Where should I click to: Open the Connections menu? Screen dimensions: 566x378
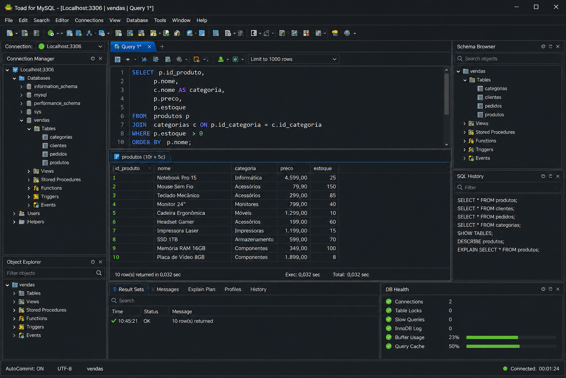point(89,20)
